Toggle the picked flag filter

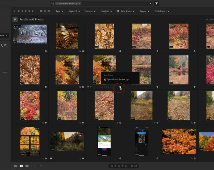point(41,11)
